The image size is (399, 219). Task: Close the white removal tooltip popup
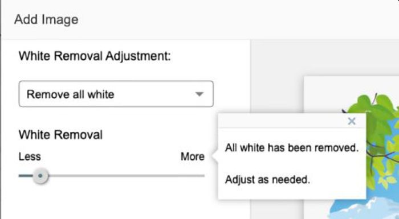tap(352, 121)
